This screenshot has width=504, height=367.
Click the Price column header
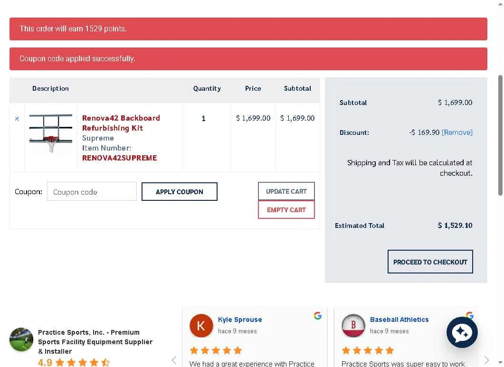(x=253, y=88)
